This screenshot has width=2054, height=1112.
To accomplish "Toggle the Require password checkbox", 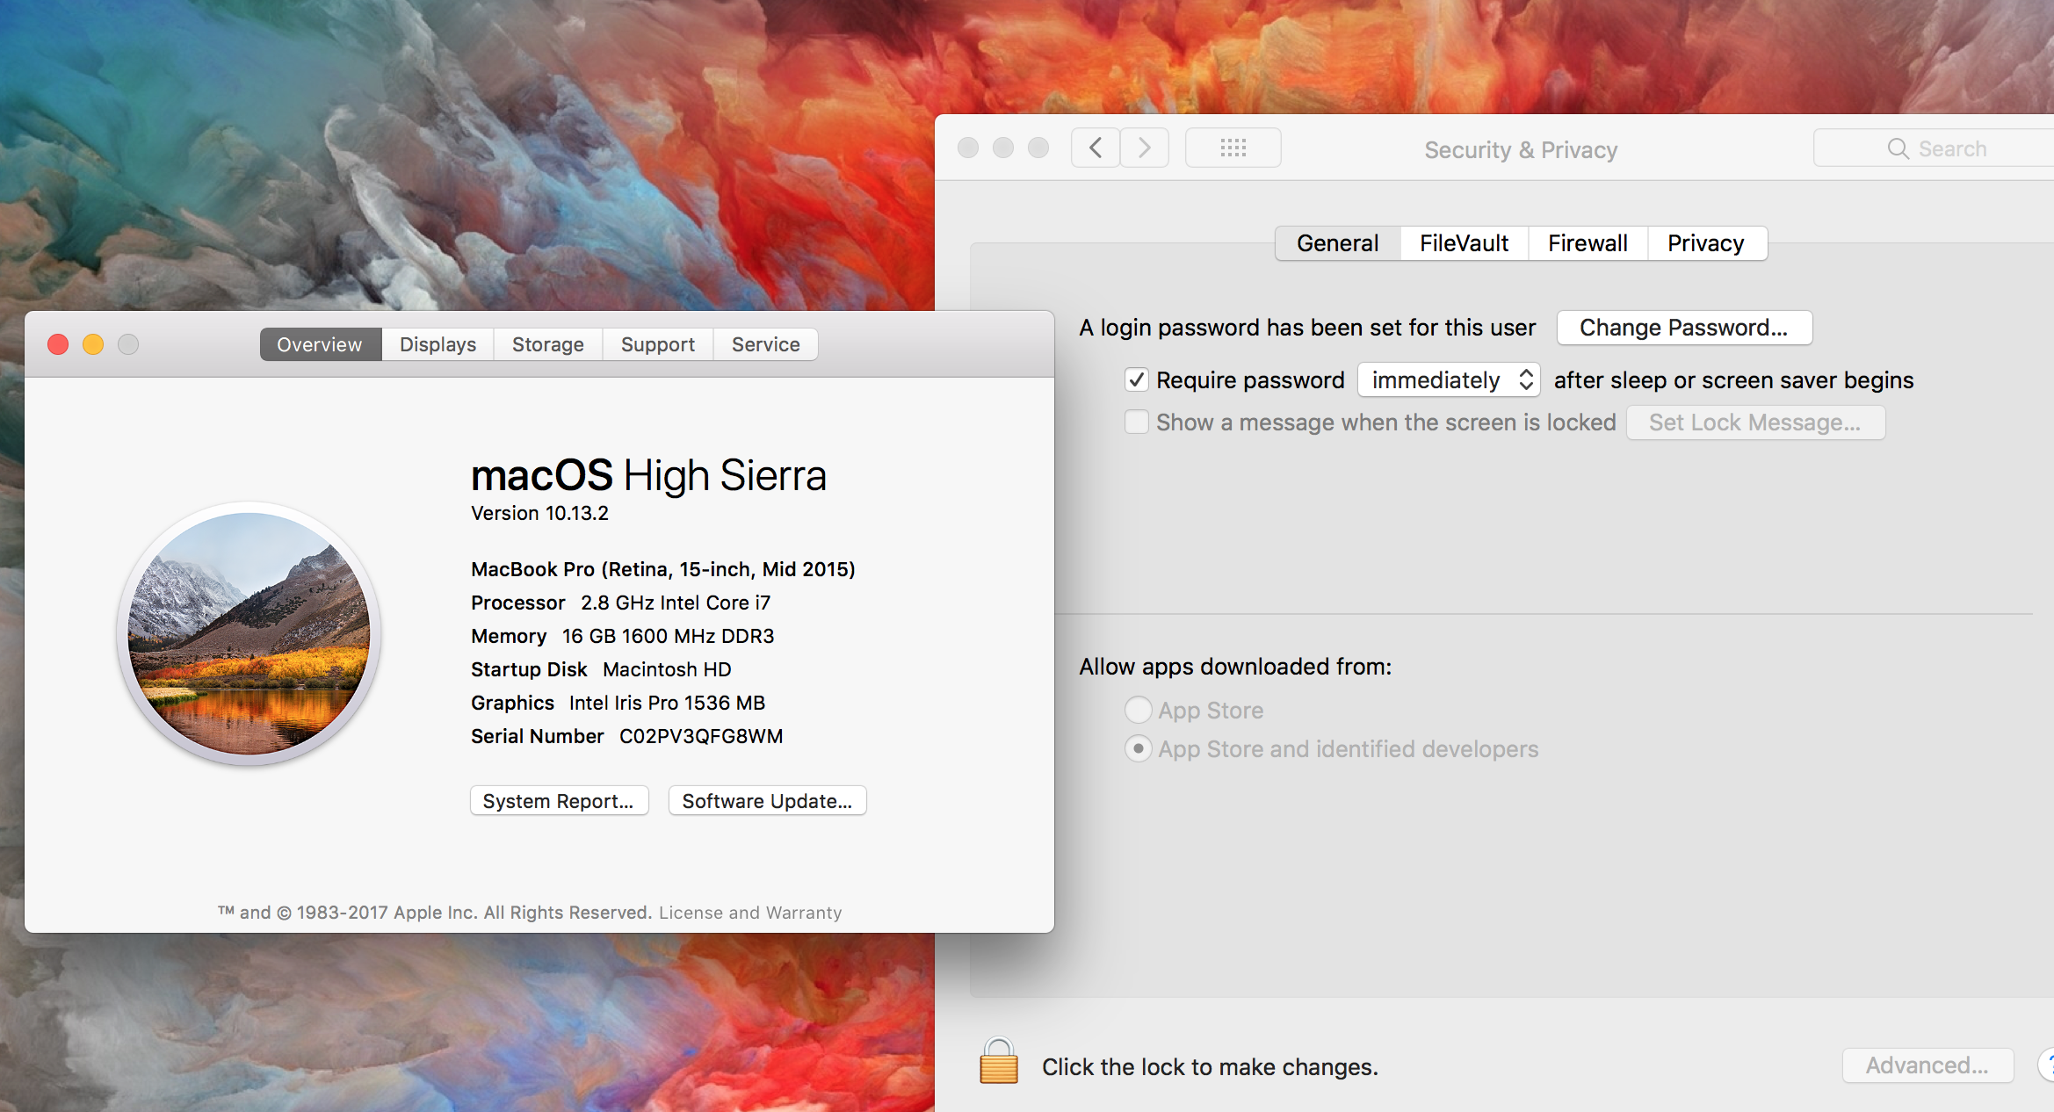I will point(1137,379).
